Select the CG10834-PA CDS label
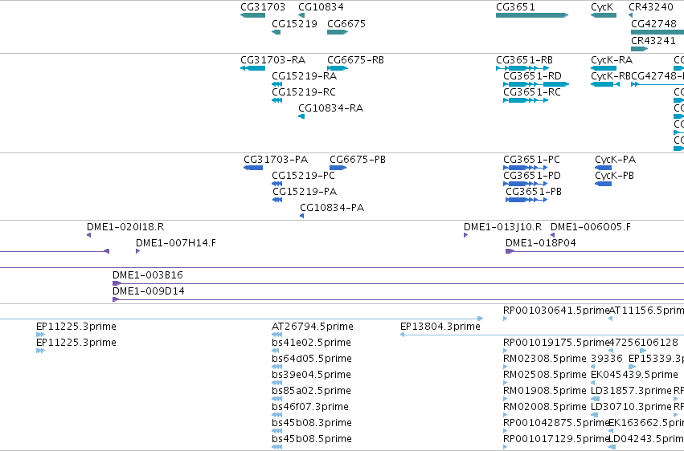 tap(332, 208)
